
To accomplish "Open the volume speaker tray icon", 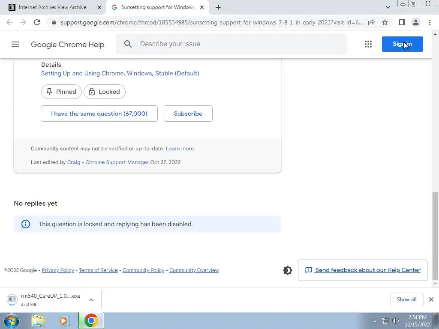I will click(395, 321).
